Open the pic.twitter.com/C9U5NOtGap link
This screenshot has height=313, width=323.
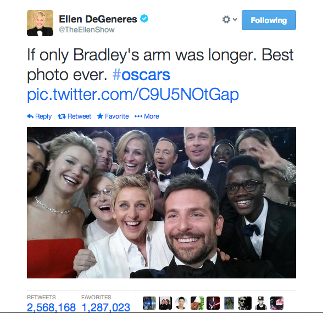pos(133,95)
